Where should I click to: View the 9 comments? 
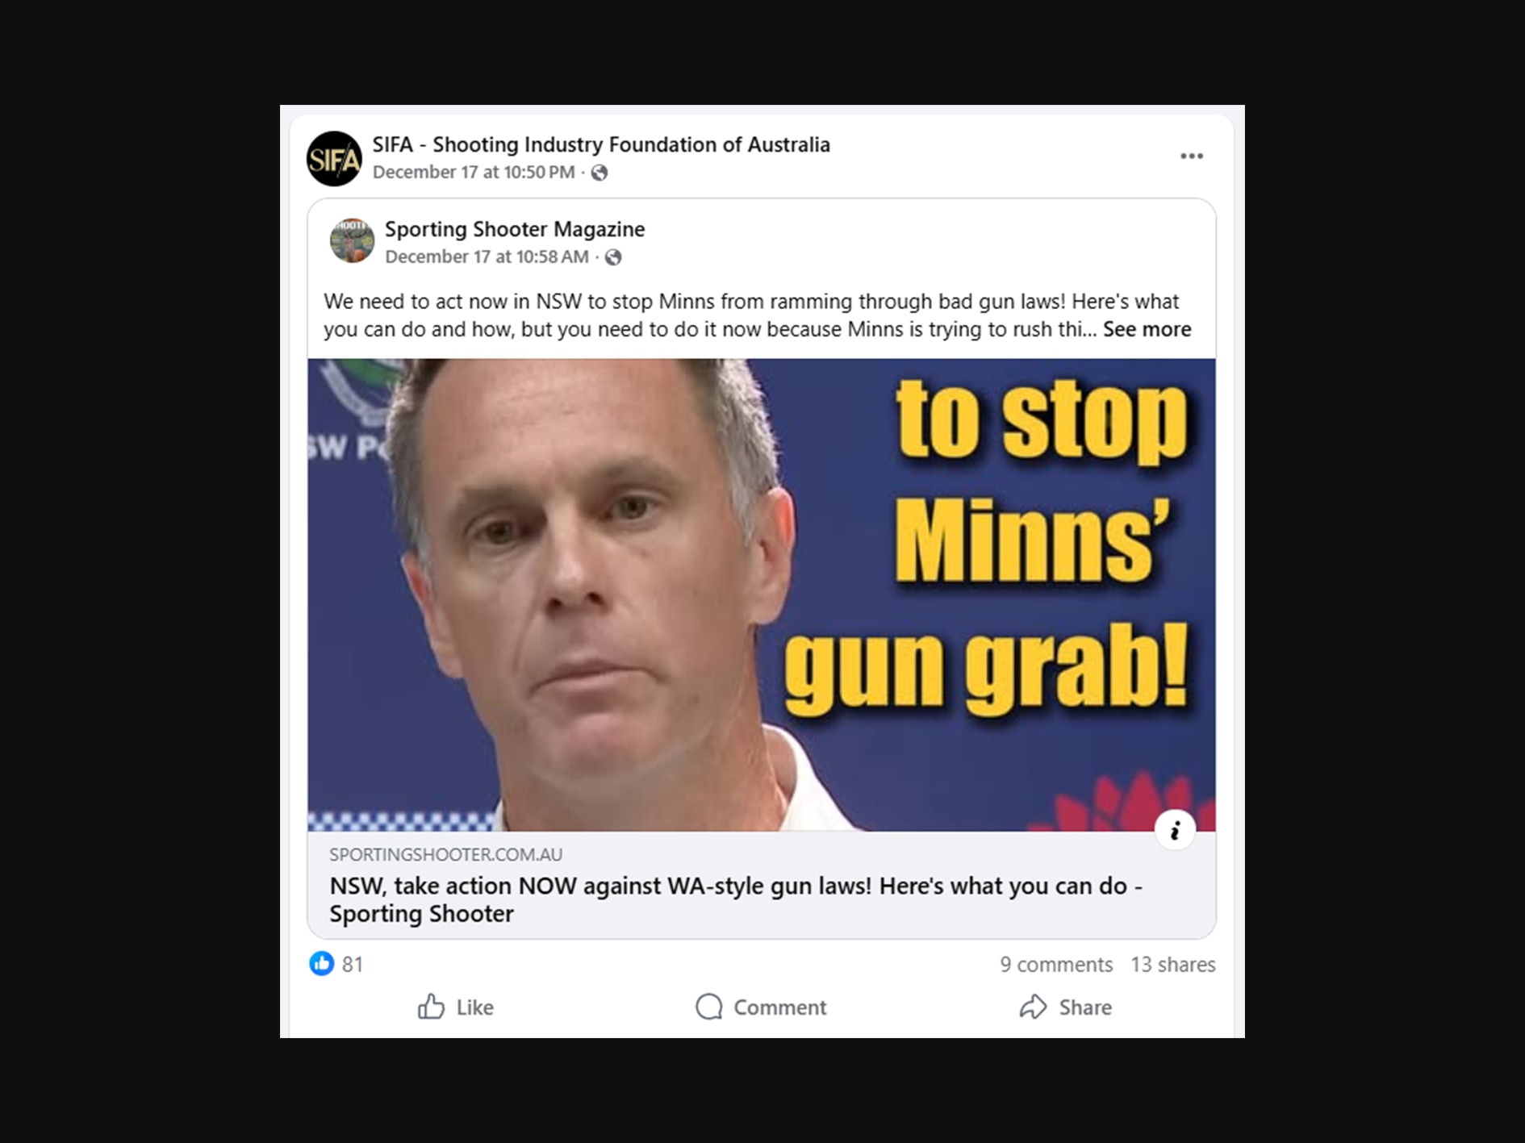[1056, 964]
